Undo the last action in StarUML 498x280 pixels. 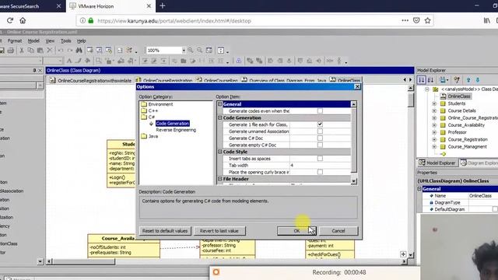click(61, 51)
